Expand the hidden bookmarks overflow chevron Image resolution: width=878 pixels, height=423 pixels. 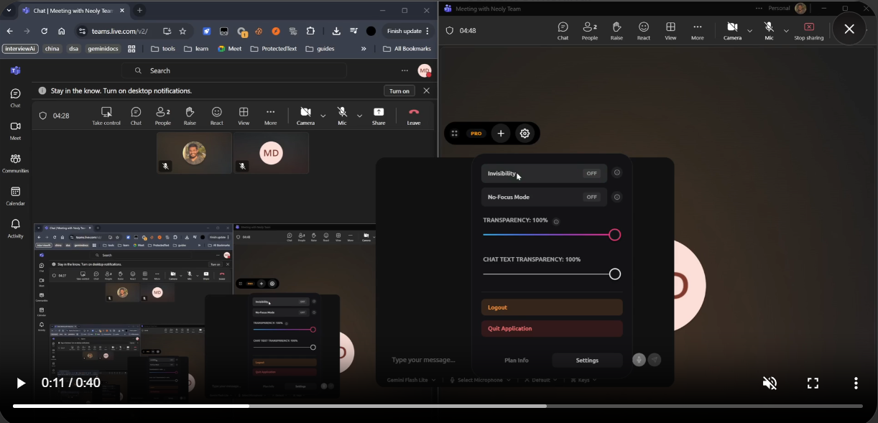(364, 49)
